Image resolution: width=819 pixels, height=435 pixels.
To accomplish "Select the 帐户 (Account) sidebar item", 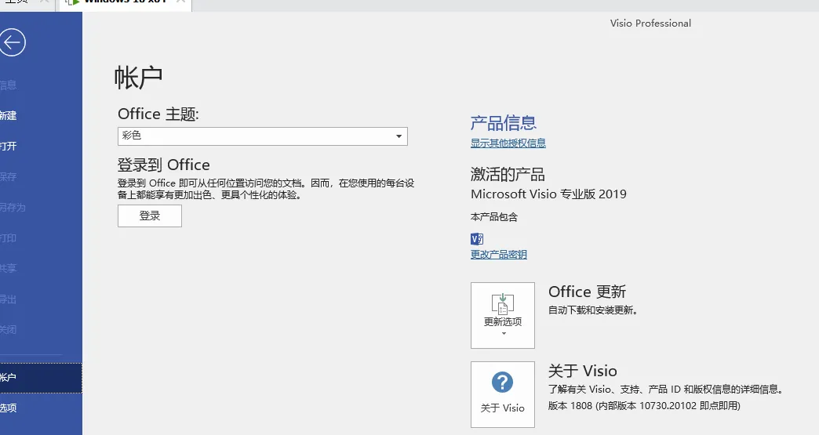I will 41,378.
